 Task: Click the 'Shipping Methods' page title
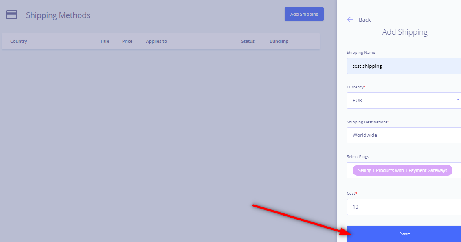(58, 15)
